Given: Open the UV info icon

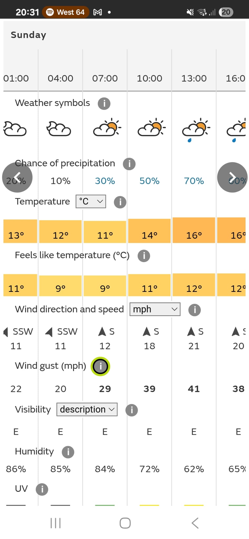Looking at the screenshot, I should (42, 490).
